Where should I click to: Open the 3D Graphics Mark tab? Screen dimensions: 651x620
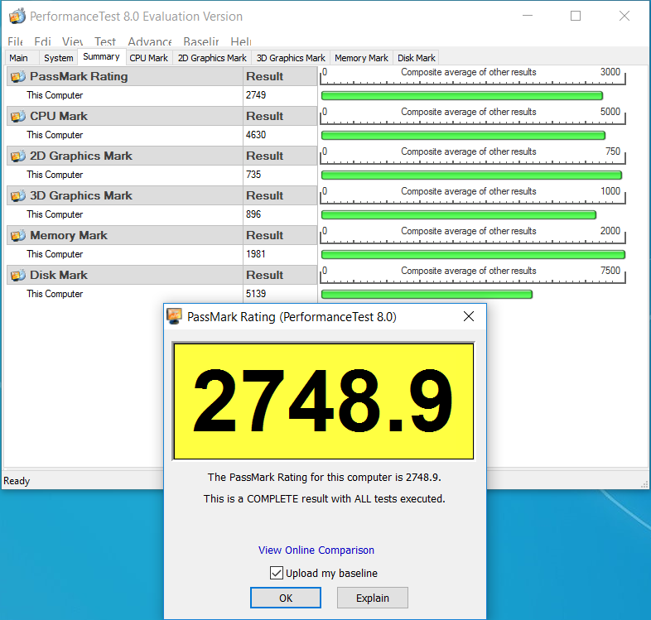[x=291, y=58]
